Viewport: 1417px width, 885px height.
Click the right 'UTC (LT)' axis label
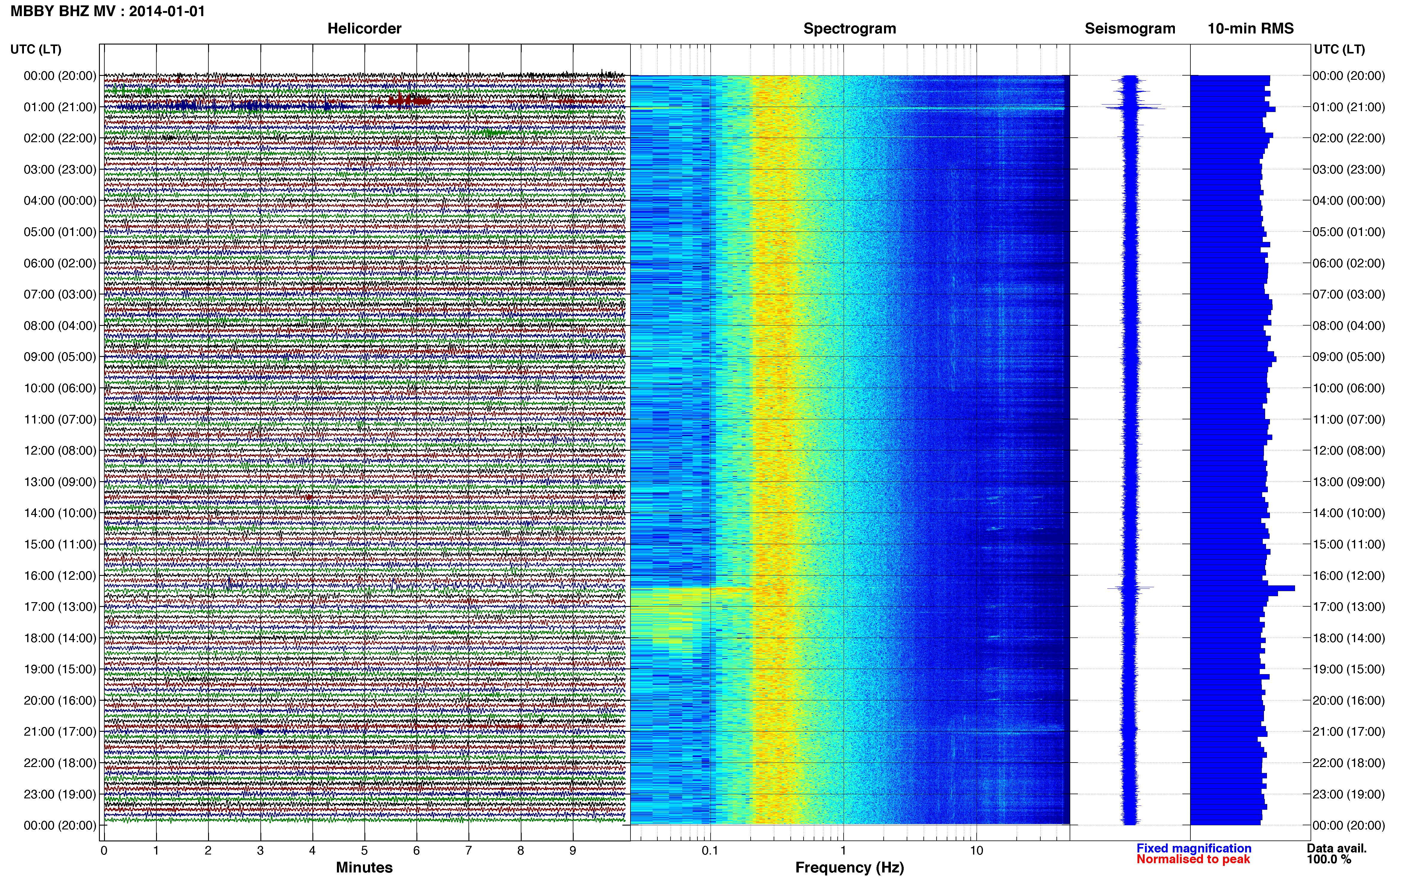(1339, 50)
